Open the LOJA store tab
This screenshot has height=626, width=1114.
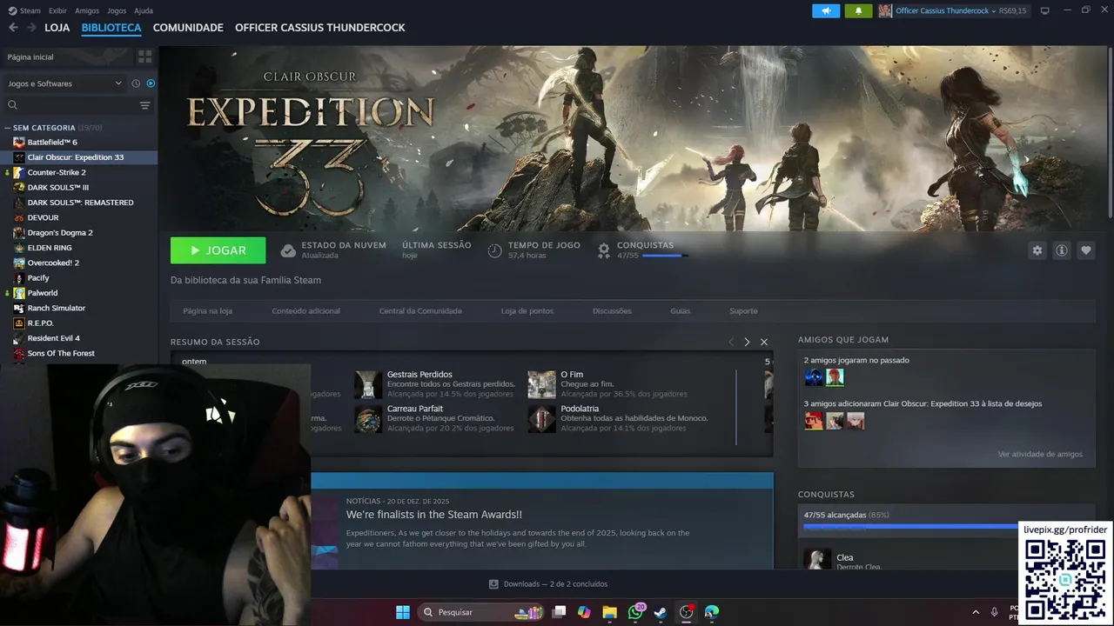pyautogui.click(x=57, y=28)
